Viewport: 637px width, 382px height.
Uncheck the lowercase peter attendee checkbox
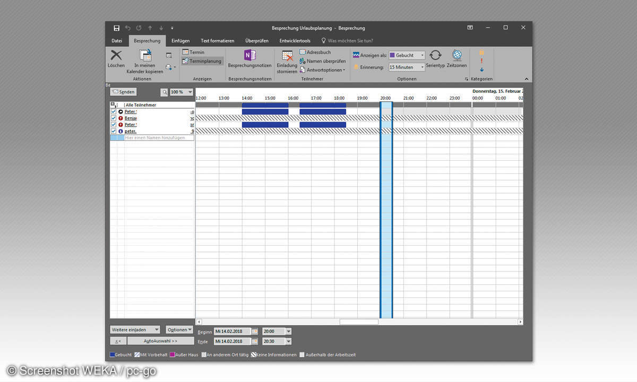pos(114,131)
